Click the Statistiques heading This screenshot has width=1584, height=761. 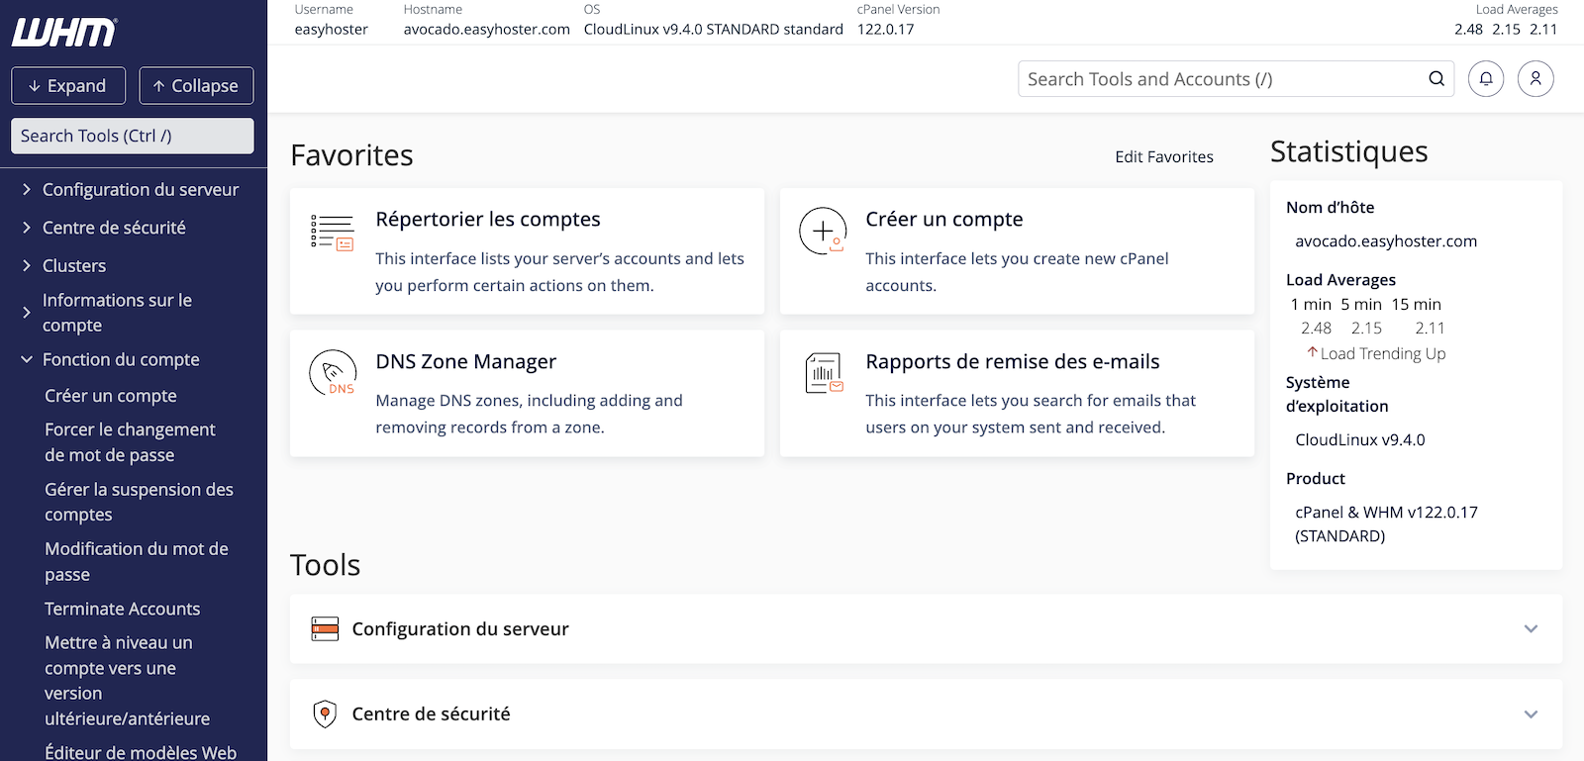(x=1349, y=151)
